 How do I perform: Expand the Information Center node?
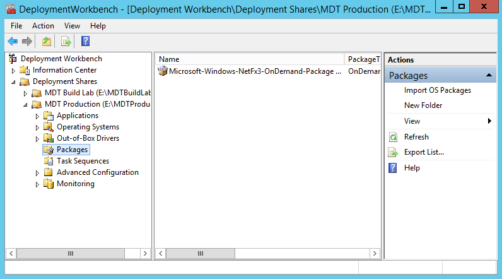pos(13,71)
